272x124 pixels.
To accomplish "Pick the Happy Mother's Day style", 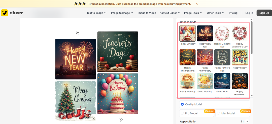I will pos(222,33).
